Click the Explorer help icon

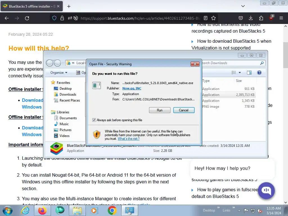point(259,73)
